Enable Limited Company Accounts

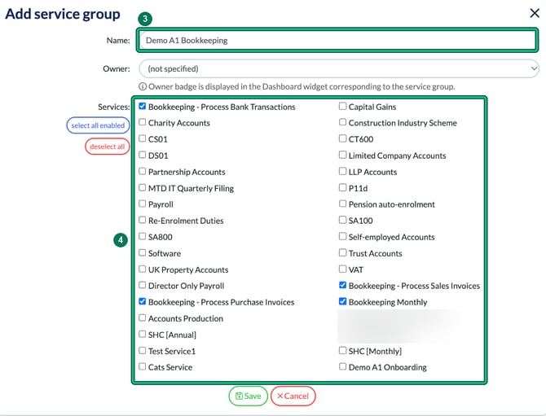pos(342,155)
